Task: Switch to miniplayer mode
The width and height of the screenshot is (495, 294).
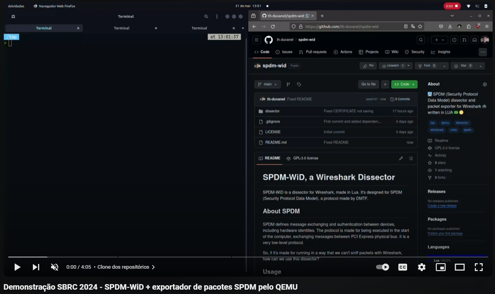Action: click(x=440, y=267)
